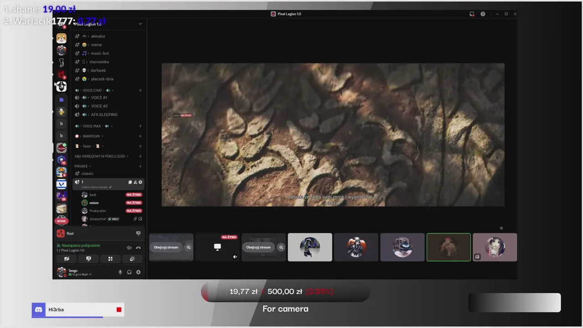Expand the Team category
Image resolution: width=583 pixels, height=328 pixels.
[x=89, y=146]
